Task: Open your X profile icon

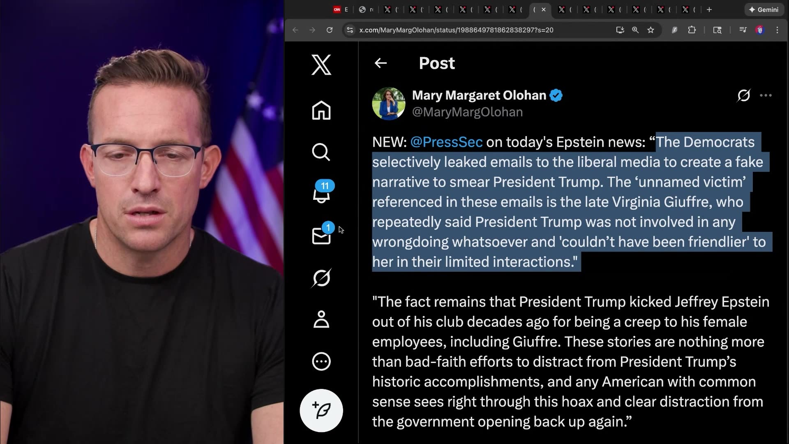Action: 321,319
